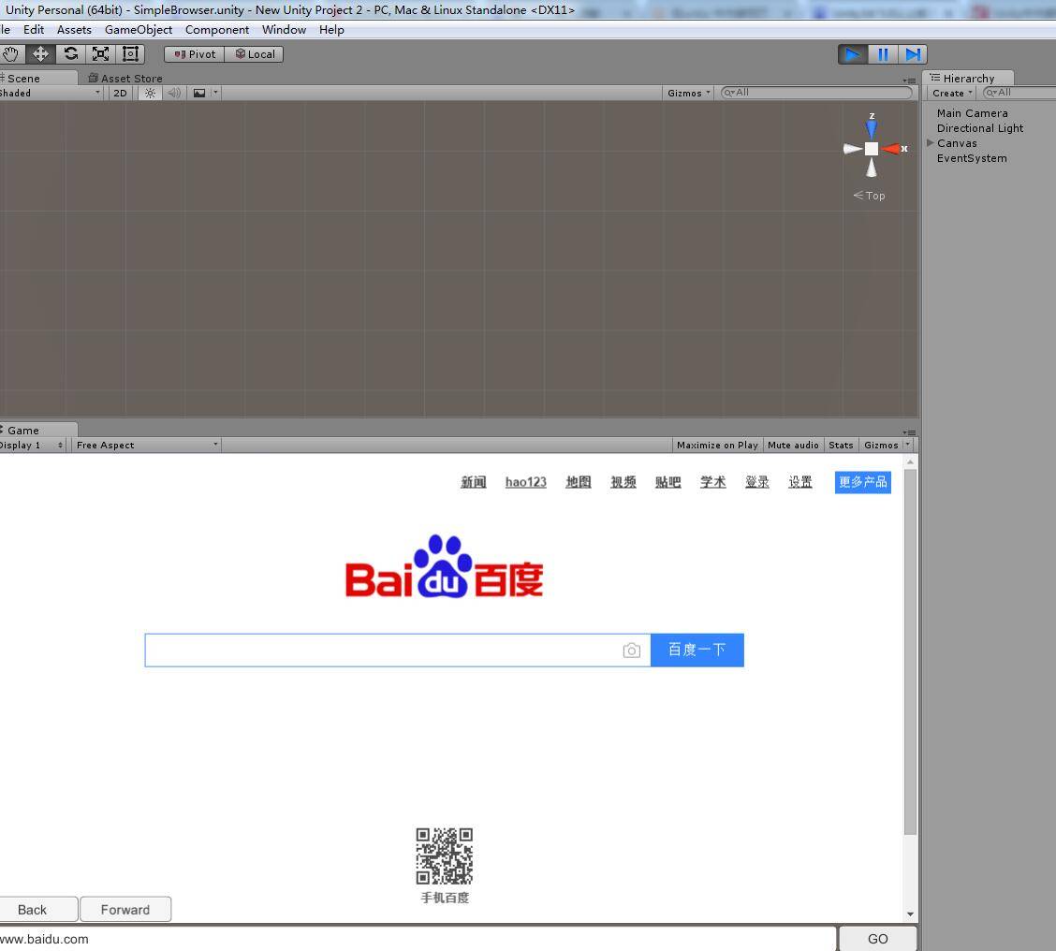Expand the Canvas object in Hierarchy
This screenshot has height=951, width=1056.
pyautogui.click(x=930, y=143)
